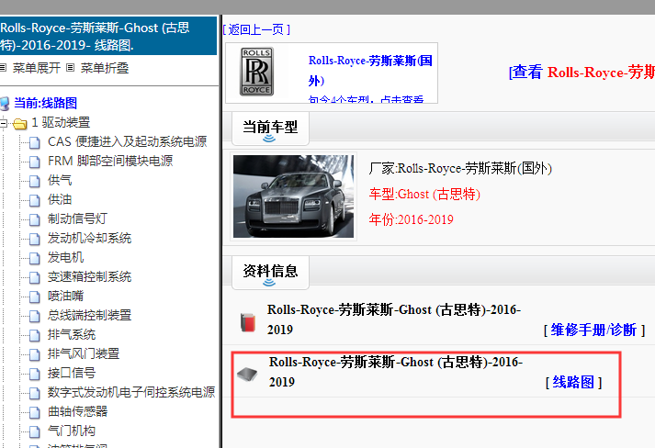Open the 发动机冷却系统 entry

pos(90,238)
